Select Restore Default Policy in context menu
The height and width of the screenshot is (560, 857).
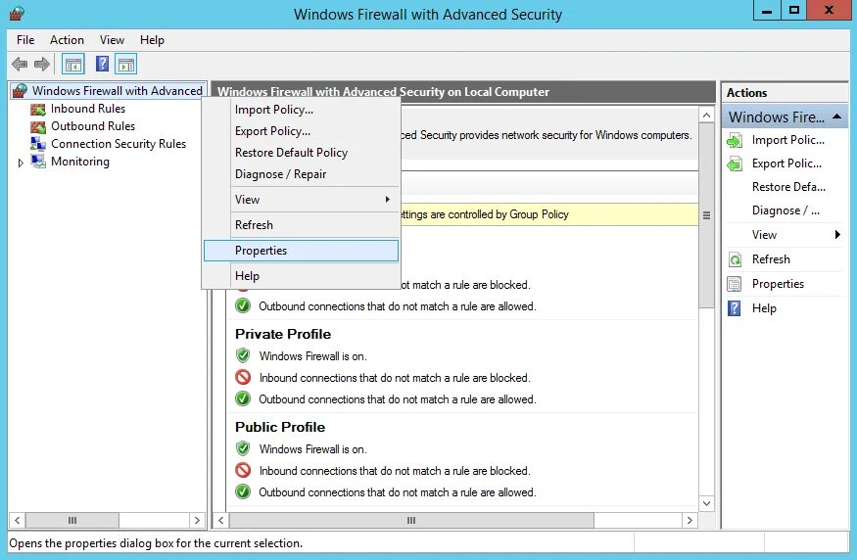[302, 153]
